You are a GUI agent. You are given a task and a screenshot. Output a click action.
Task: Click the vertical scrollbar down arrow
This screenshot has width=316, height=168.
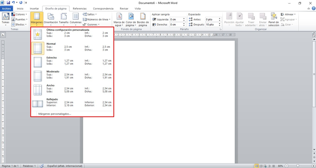pyautogui.click(x=314, y=150)
